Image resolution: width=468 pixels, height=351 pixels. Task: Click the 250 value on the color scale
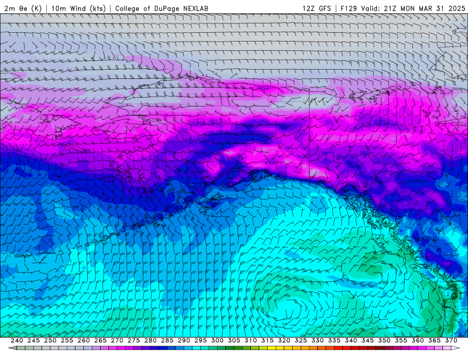click(50, 340)
